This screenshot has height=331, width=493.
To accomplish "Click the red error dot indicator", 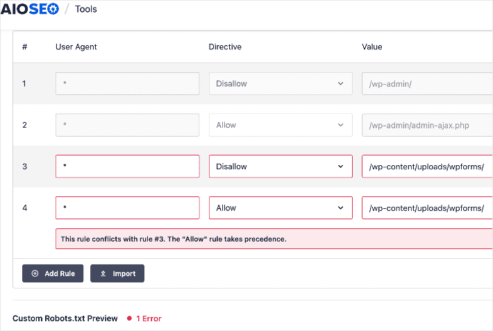I will [x=129, y=319].
